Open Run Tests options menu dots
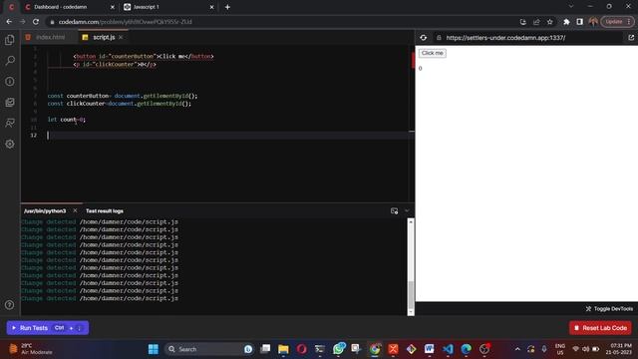 click(x=80, y=328)
